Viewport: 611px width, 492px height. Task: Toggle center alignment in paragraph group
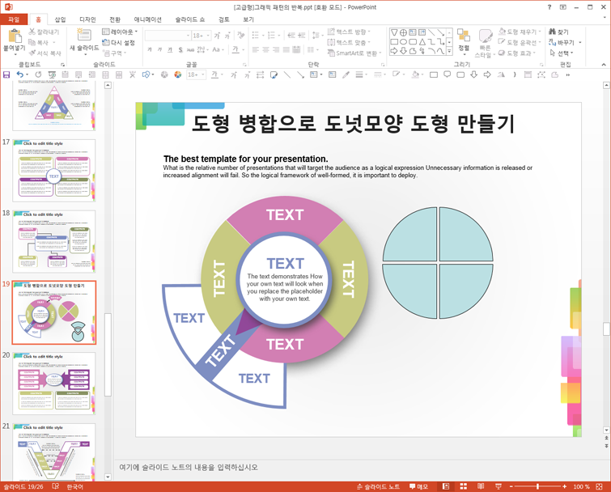pyautogui.click(x=265, y=50)
